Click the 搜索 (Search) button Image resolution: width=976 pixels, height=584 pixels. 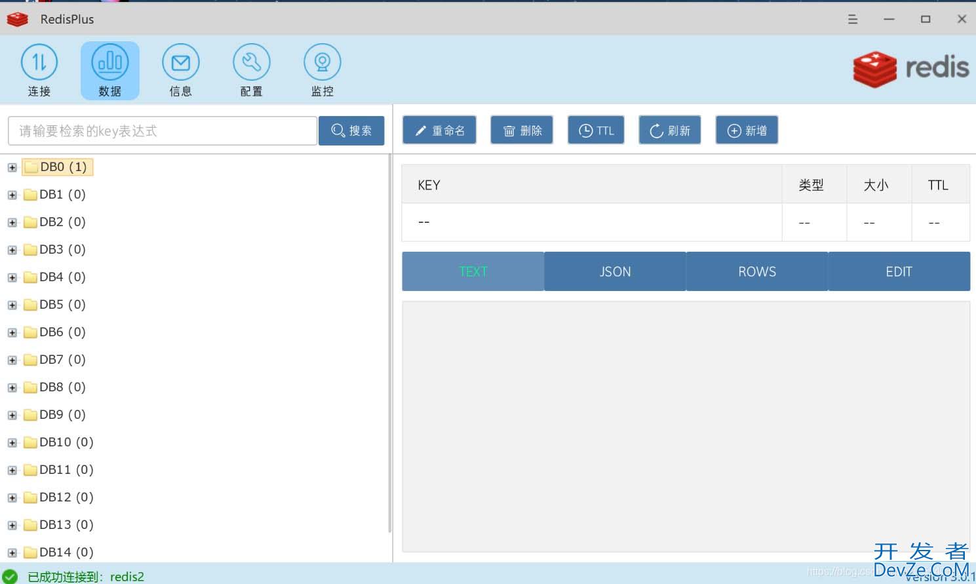point(351,130)
